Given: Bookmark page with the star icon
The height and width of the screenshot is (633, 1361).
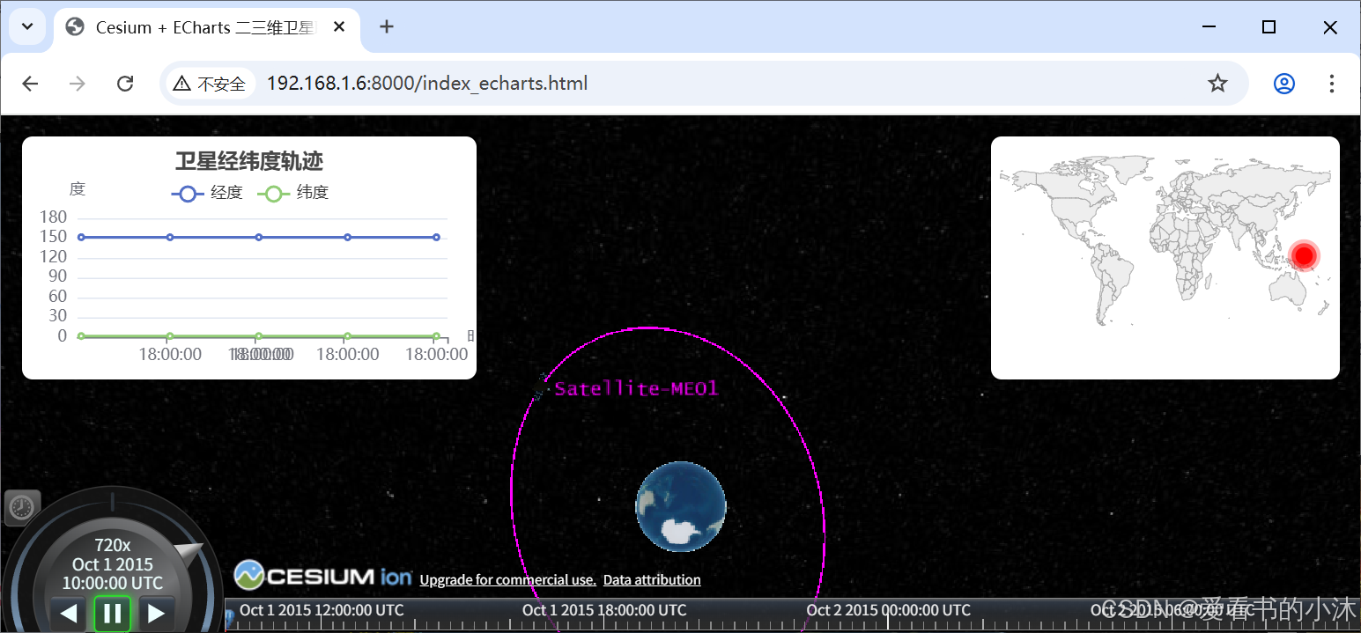Looking at the screenshot, I should [1217, 84].
